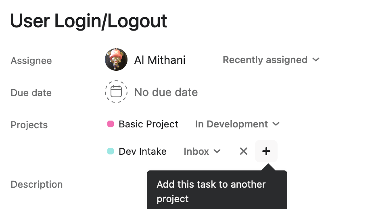Click the pink Basic Project color dot
The image size is (372, 209).
tap(111, 124)
